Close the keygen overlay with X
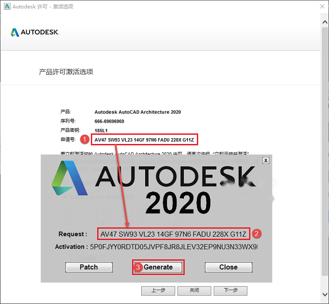Viewport: 329px width, 304px height. tap(266, 160)
